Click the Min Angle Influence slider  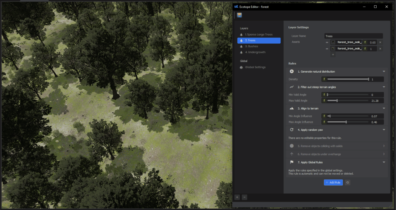[348, 116]
